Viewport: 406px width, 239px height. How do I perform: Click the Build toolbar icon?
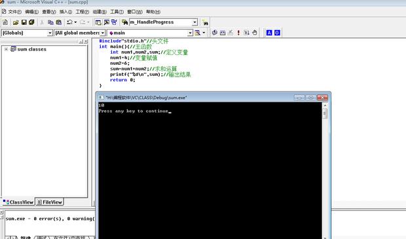click(223, 33)
